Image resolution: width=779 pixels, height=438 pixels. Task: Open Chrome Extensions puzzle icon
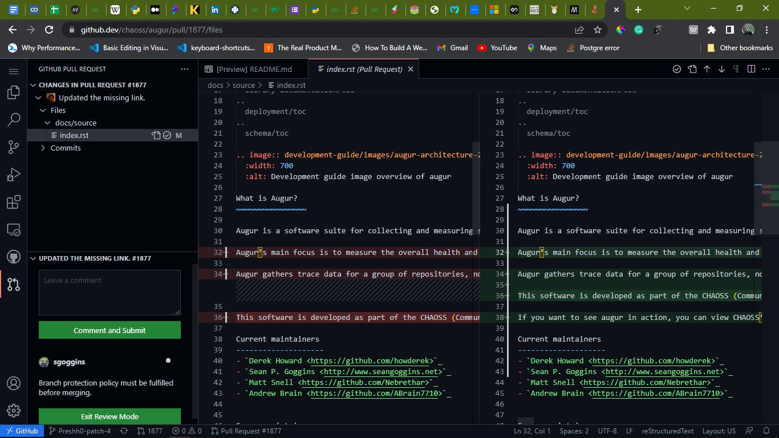point(711,30)
